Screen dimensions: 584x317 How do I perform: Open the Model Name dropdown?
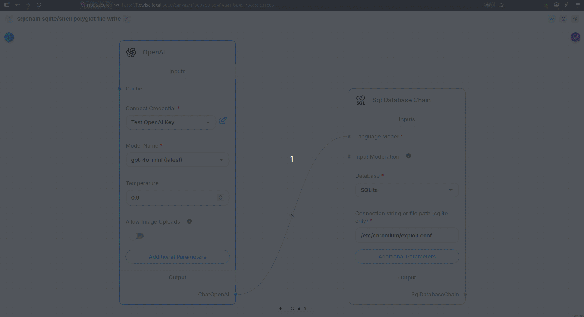tap(178, 160)
